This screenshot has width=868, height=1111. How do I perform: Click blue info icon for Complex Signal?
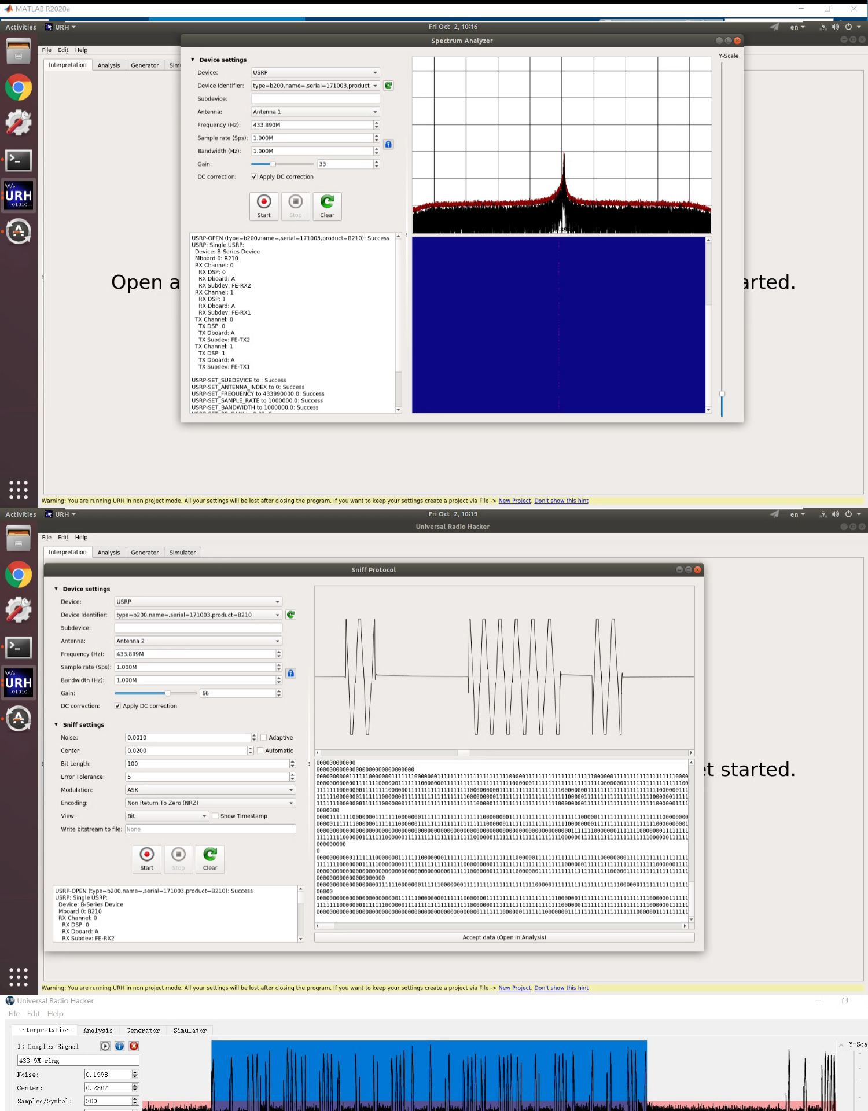[x=119, y=1046]
